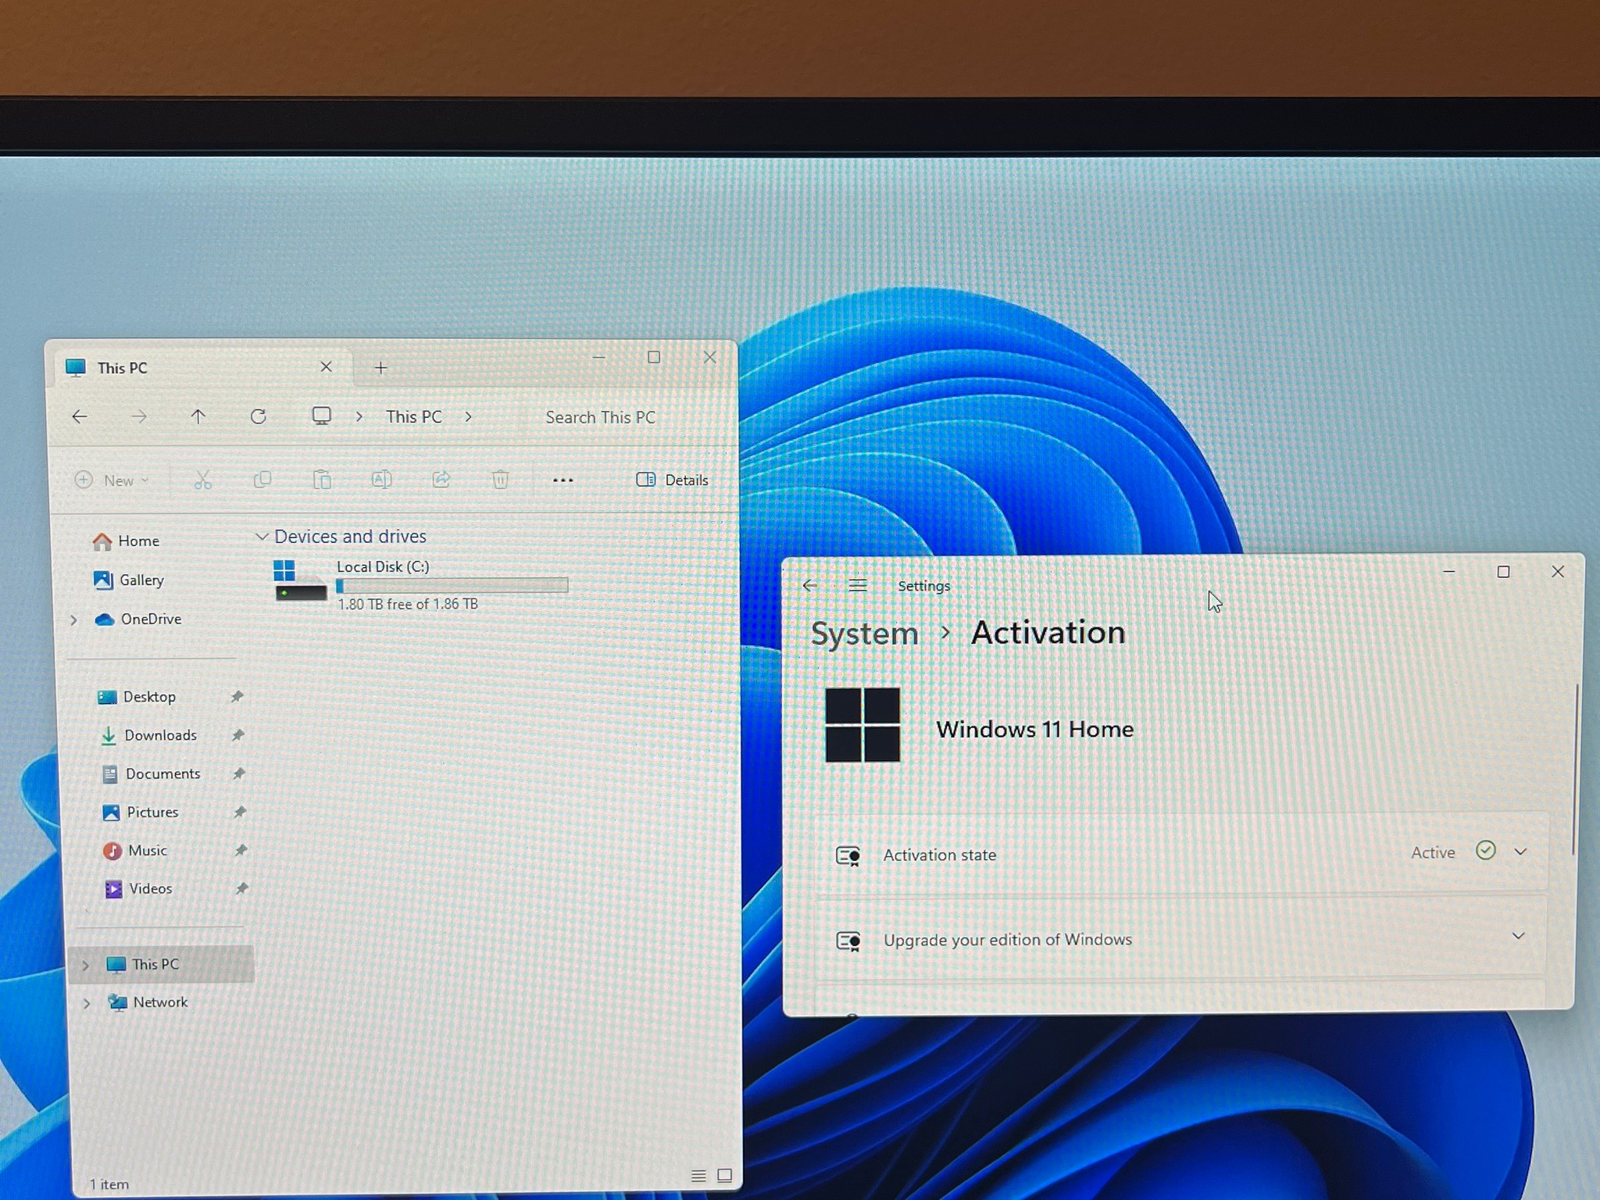Switch to details list view icon
The image size is (1600, 1200).
[698, 1175]
